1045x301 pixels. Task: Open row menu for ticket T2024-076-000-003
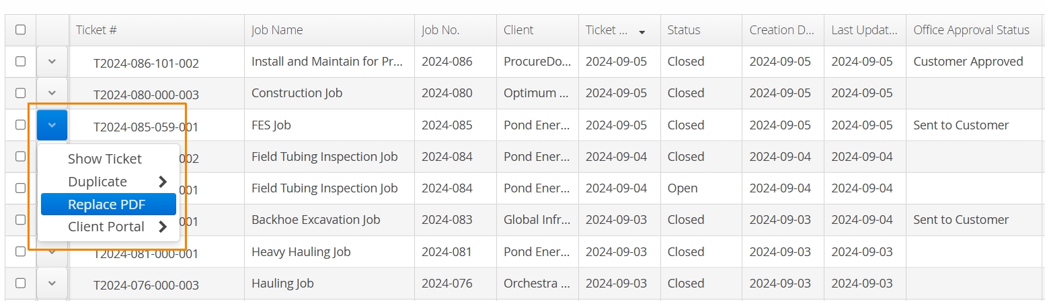pos(52,284)
